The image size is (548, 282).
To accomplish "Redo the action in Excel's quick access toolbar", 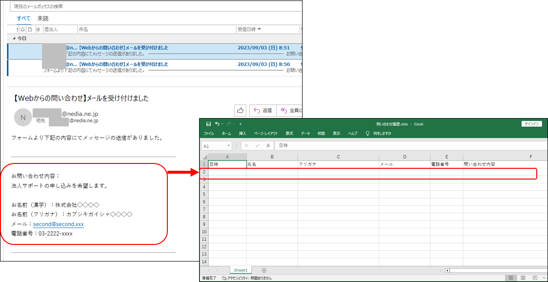I will [x=229, y=124].
